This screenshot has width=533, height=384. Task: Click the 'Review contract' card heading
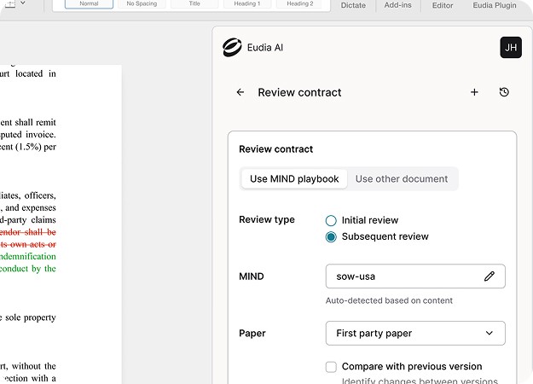[x=275, y=149]
